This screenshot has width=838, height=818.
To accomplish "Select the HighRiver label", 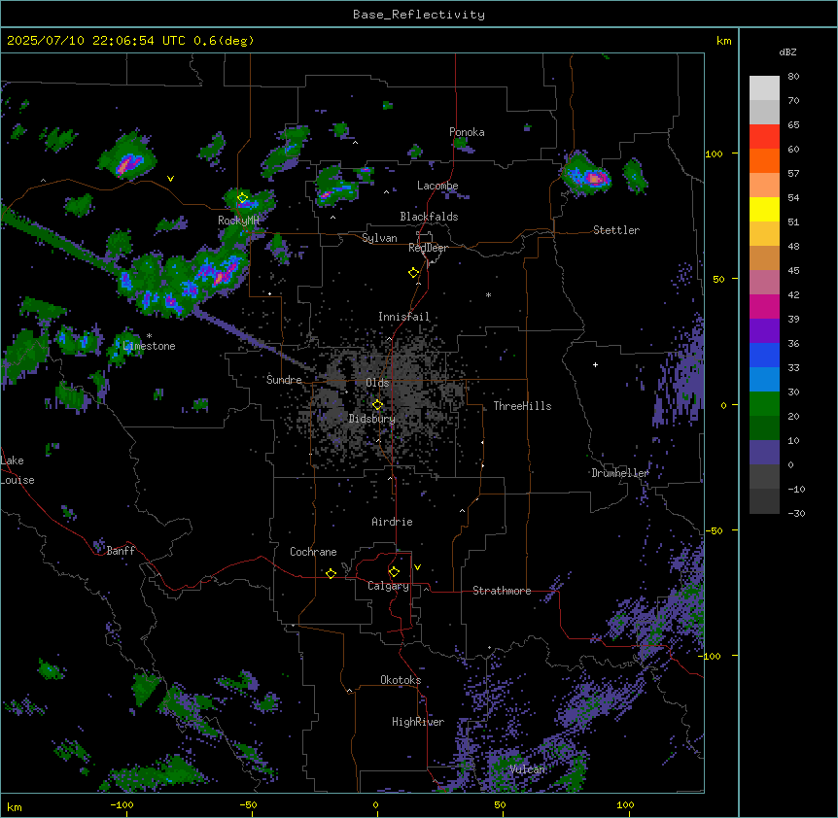I will pyautogui.click(x=418, y=722).
